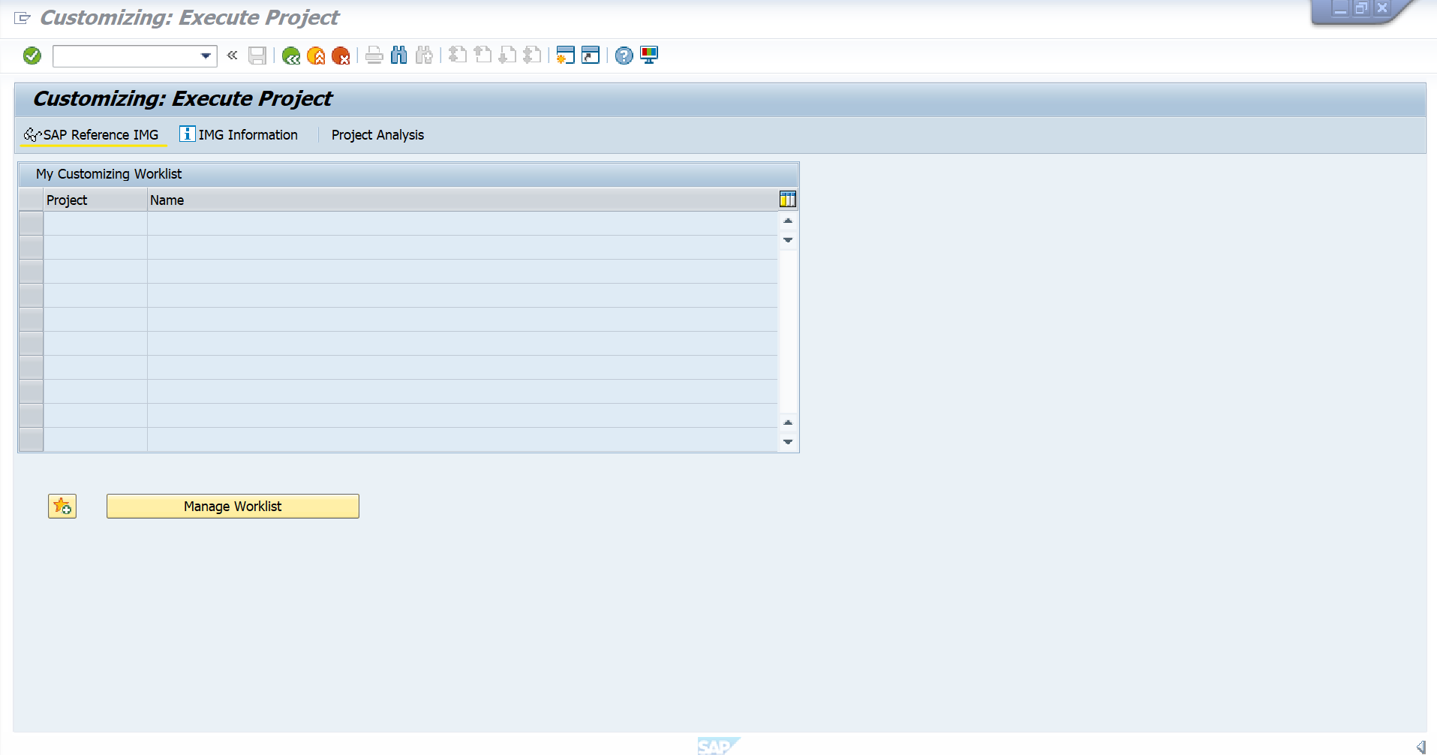Open a new session window icon

(x=565, y=56)
